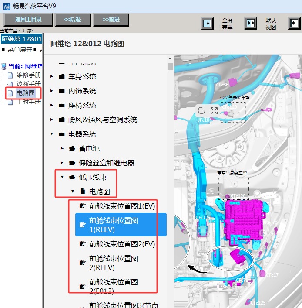Screen dimensions: 302x308
Task: Open 工时手册 in the left tree
Action: (x=28, y=102)
